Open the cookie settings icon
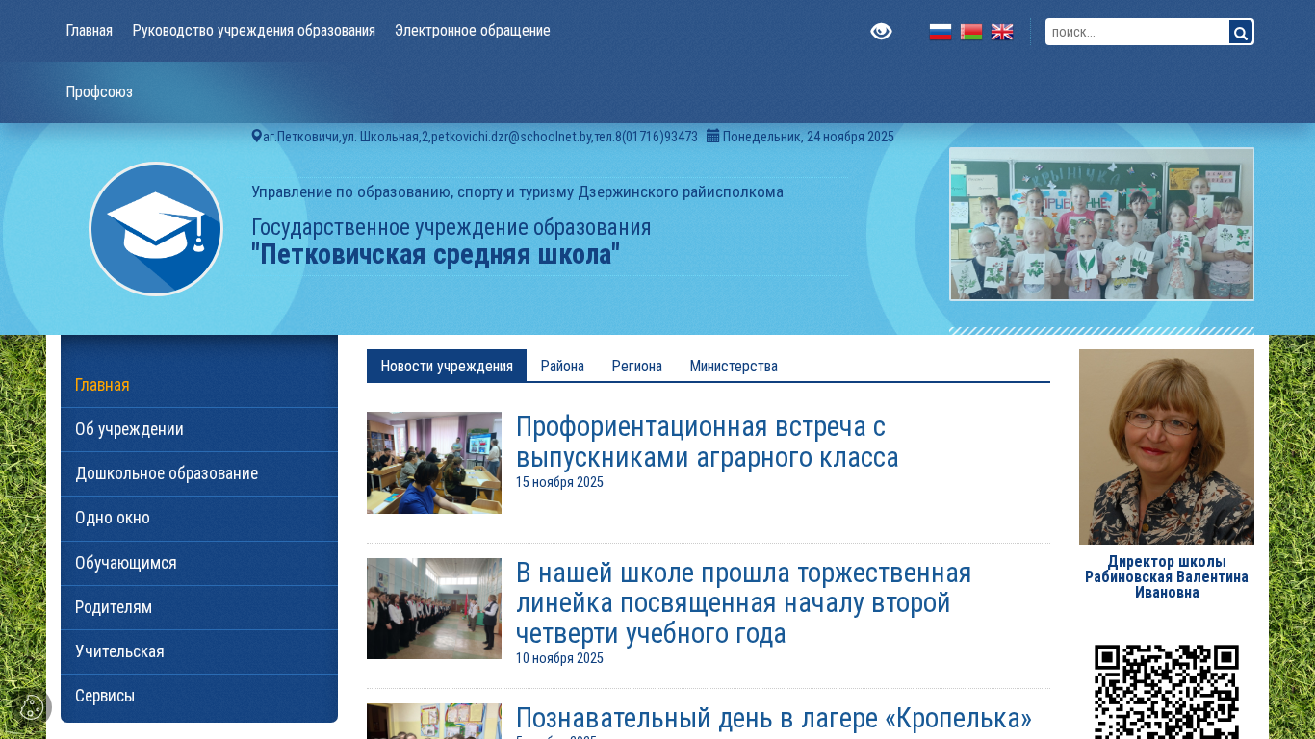Image resolution: width=1315 pixels, height=739 pixels. click(32, 707)
